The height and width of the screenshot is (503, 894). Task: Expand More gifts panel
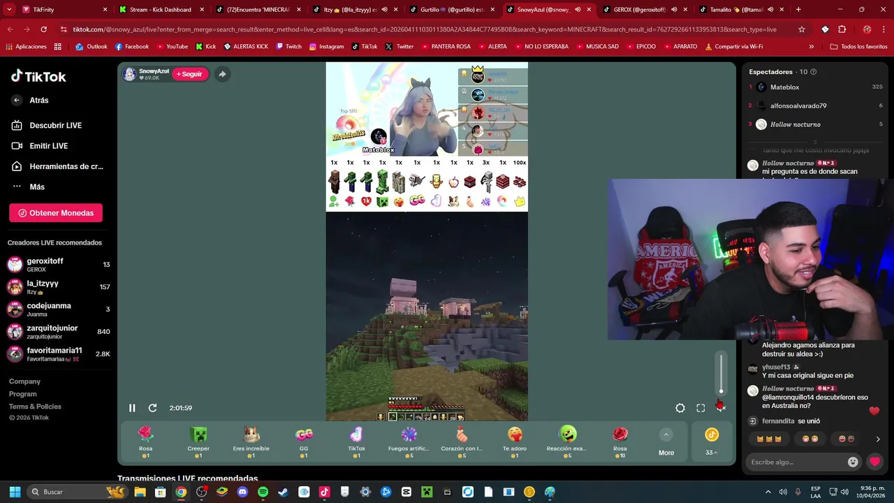[x=666, y=442]
